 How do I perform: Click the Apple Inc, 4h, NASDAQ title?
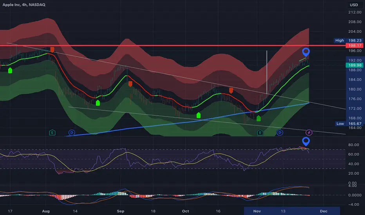pos(24,5)
